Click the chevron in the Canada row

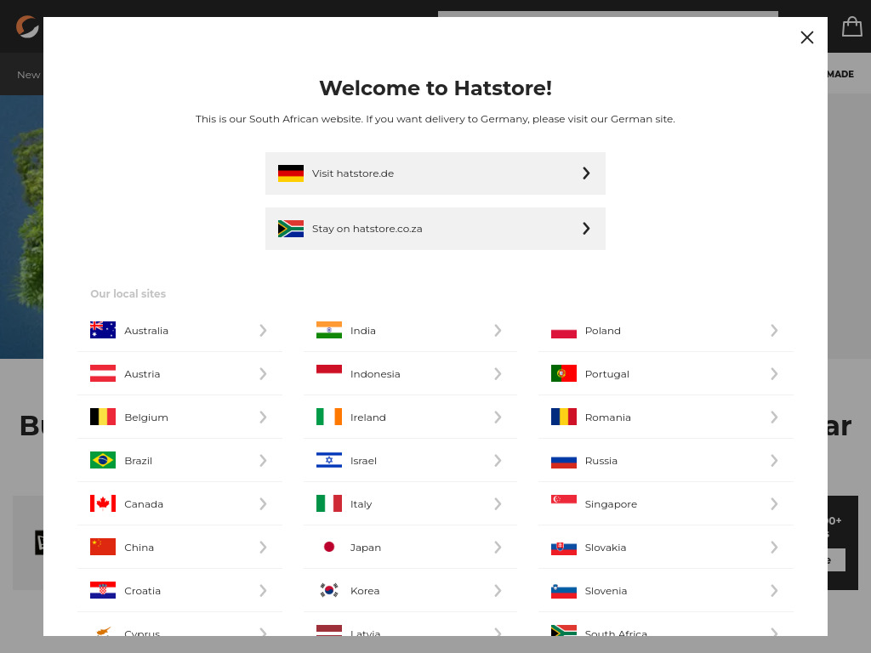point(264,504)
